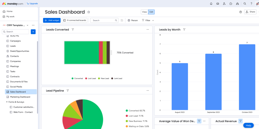Toggle New Lead legend entry
Image resolution: width=259 pixels, height=129 pixels.
point(103,78)
